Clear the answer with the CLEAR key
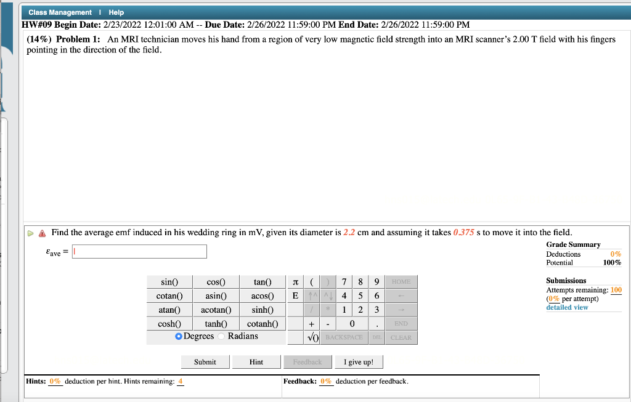631x402 pixels. click(x=401, y=337)
